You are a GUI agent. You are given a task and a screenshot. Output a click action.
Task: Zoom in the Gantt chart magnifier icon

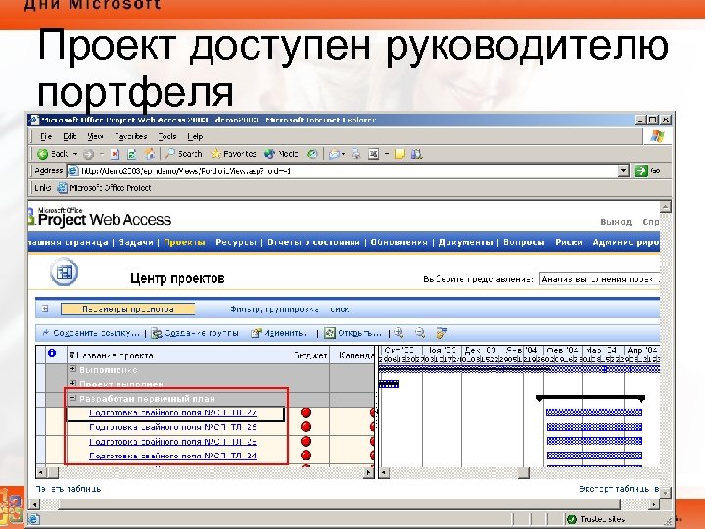[x=399, y=333]
